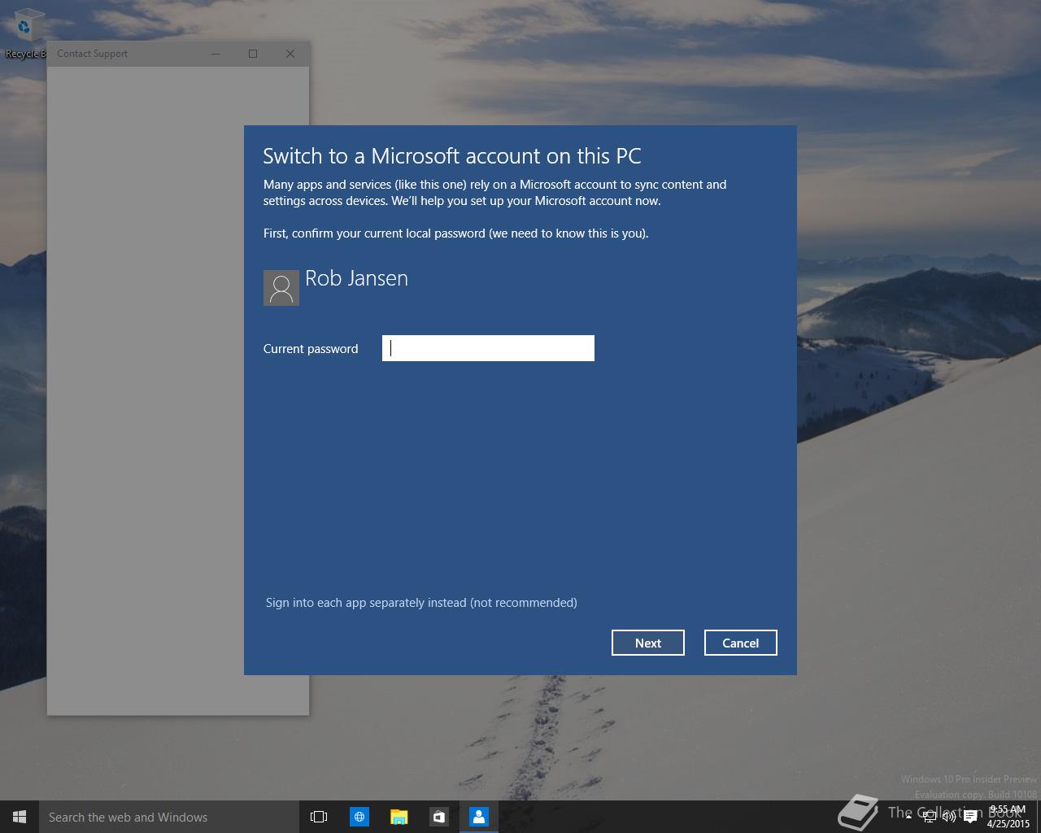Show hidden system tray icons
This screenshot has height=833, width=1041.
click(x=908, y=817)
